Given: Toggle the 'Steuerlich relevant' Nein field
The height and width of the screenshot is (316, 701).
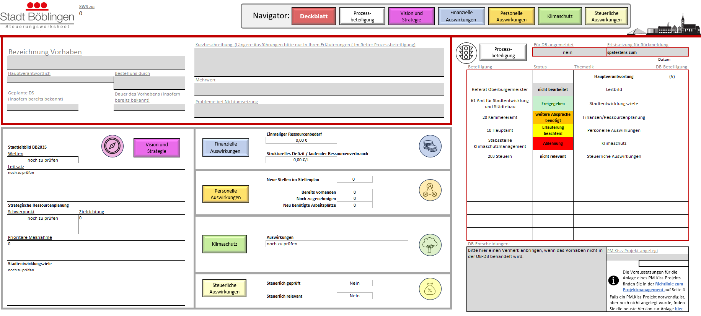Looking at the screenshot, I should (x=354, y=296).
